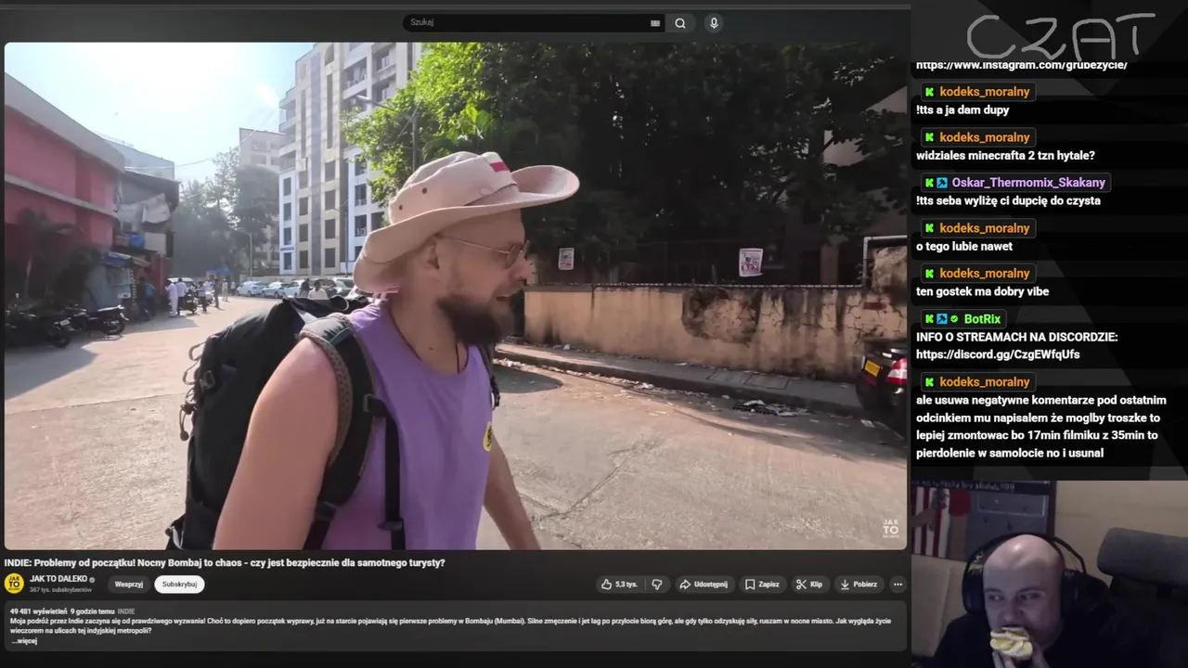Click verified badge next to BotRix
The width and height of the screenshot is (1188, 668).
(x=954, y=319)
